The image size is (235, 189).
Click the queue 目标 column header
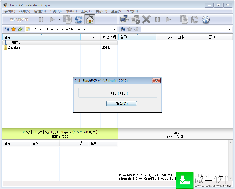tap(45, 143)
